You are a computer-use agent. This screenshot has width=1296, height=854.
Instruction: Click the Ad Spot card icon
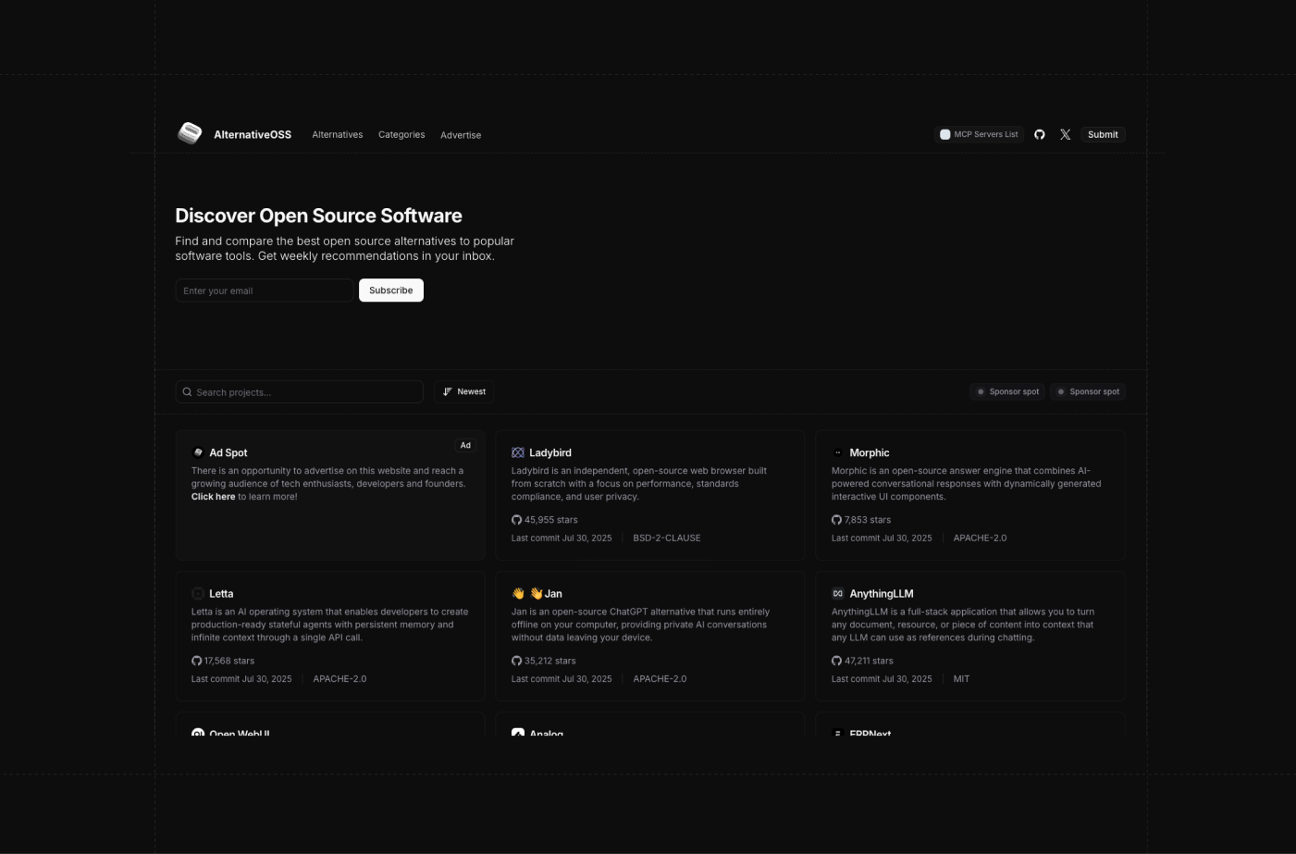click(197, 452)
